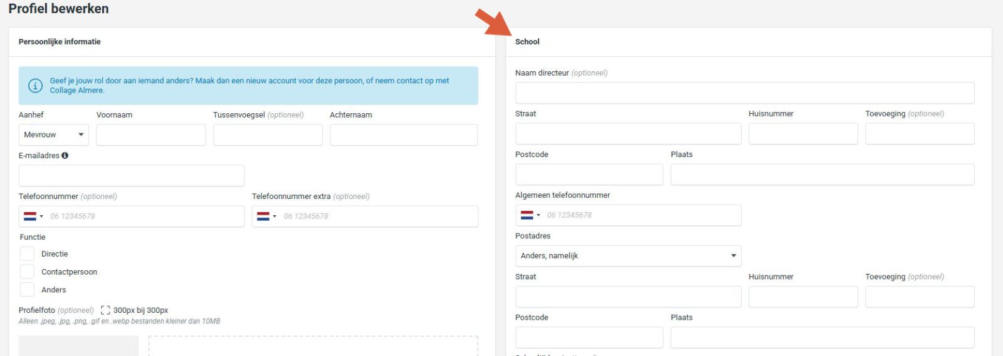Click the info icon beside E-mailadres label

coord(65,156)
